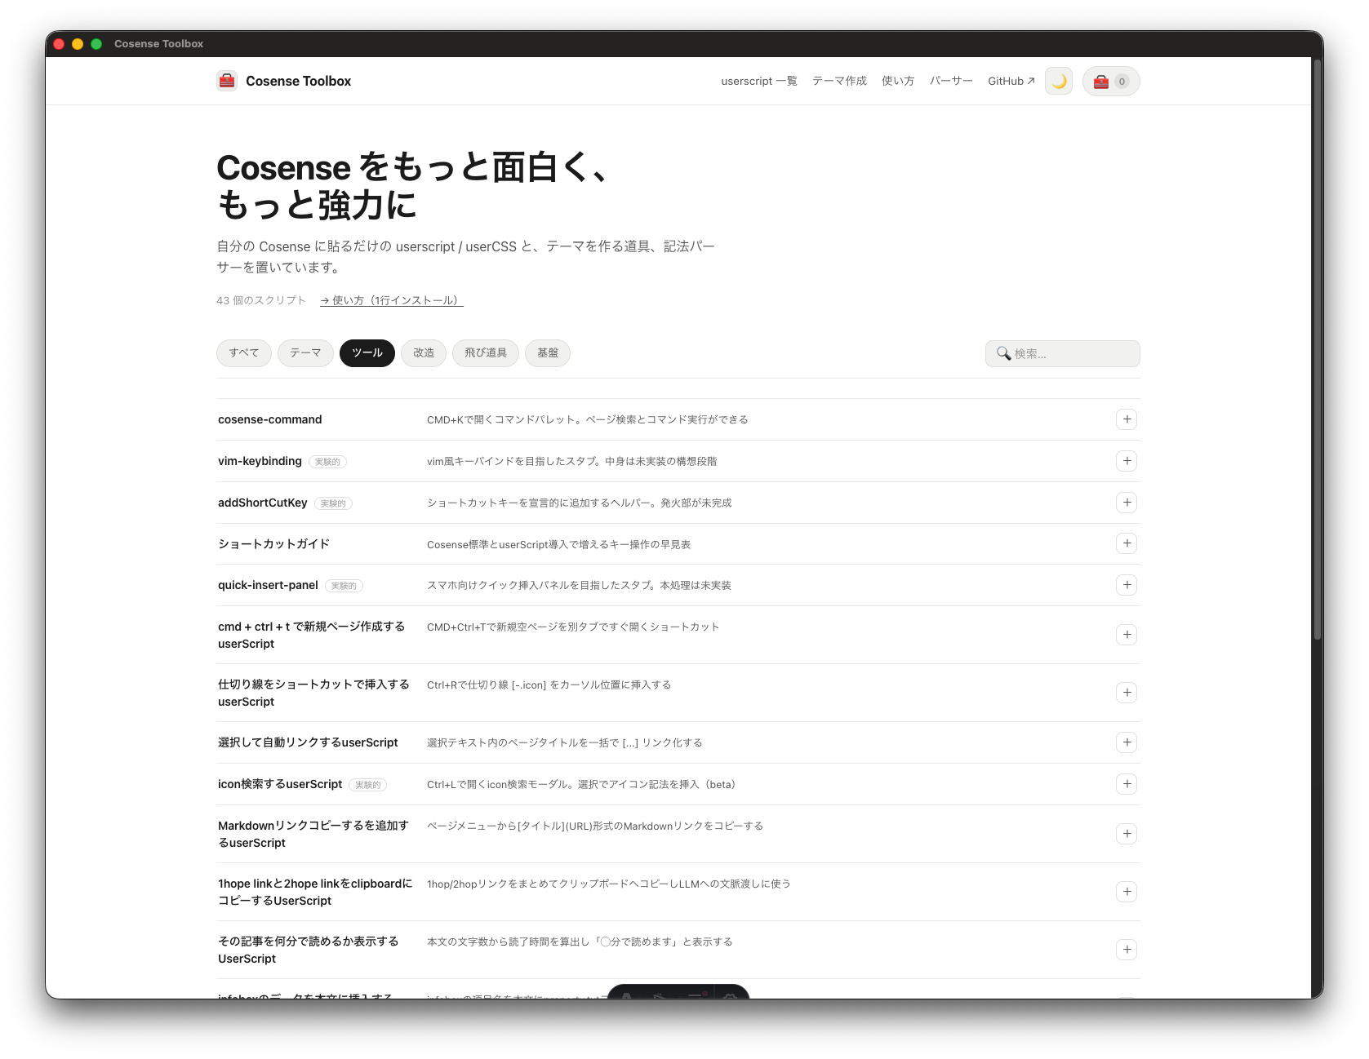Click 実験的 badge next to icon検索するuserScript
Screen dimensions: 1369x1059
click(x=367, y=785)
